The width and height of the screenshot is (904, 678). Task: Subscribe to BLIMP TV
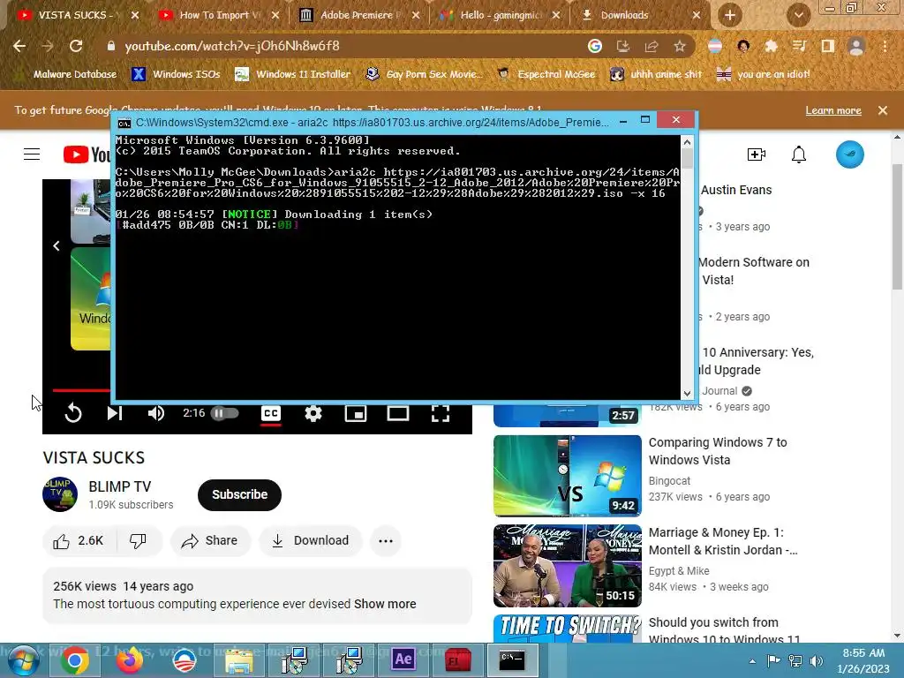pos(239,494)
